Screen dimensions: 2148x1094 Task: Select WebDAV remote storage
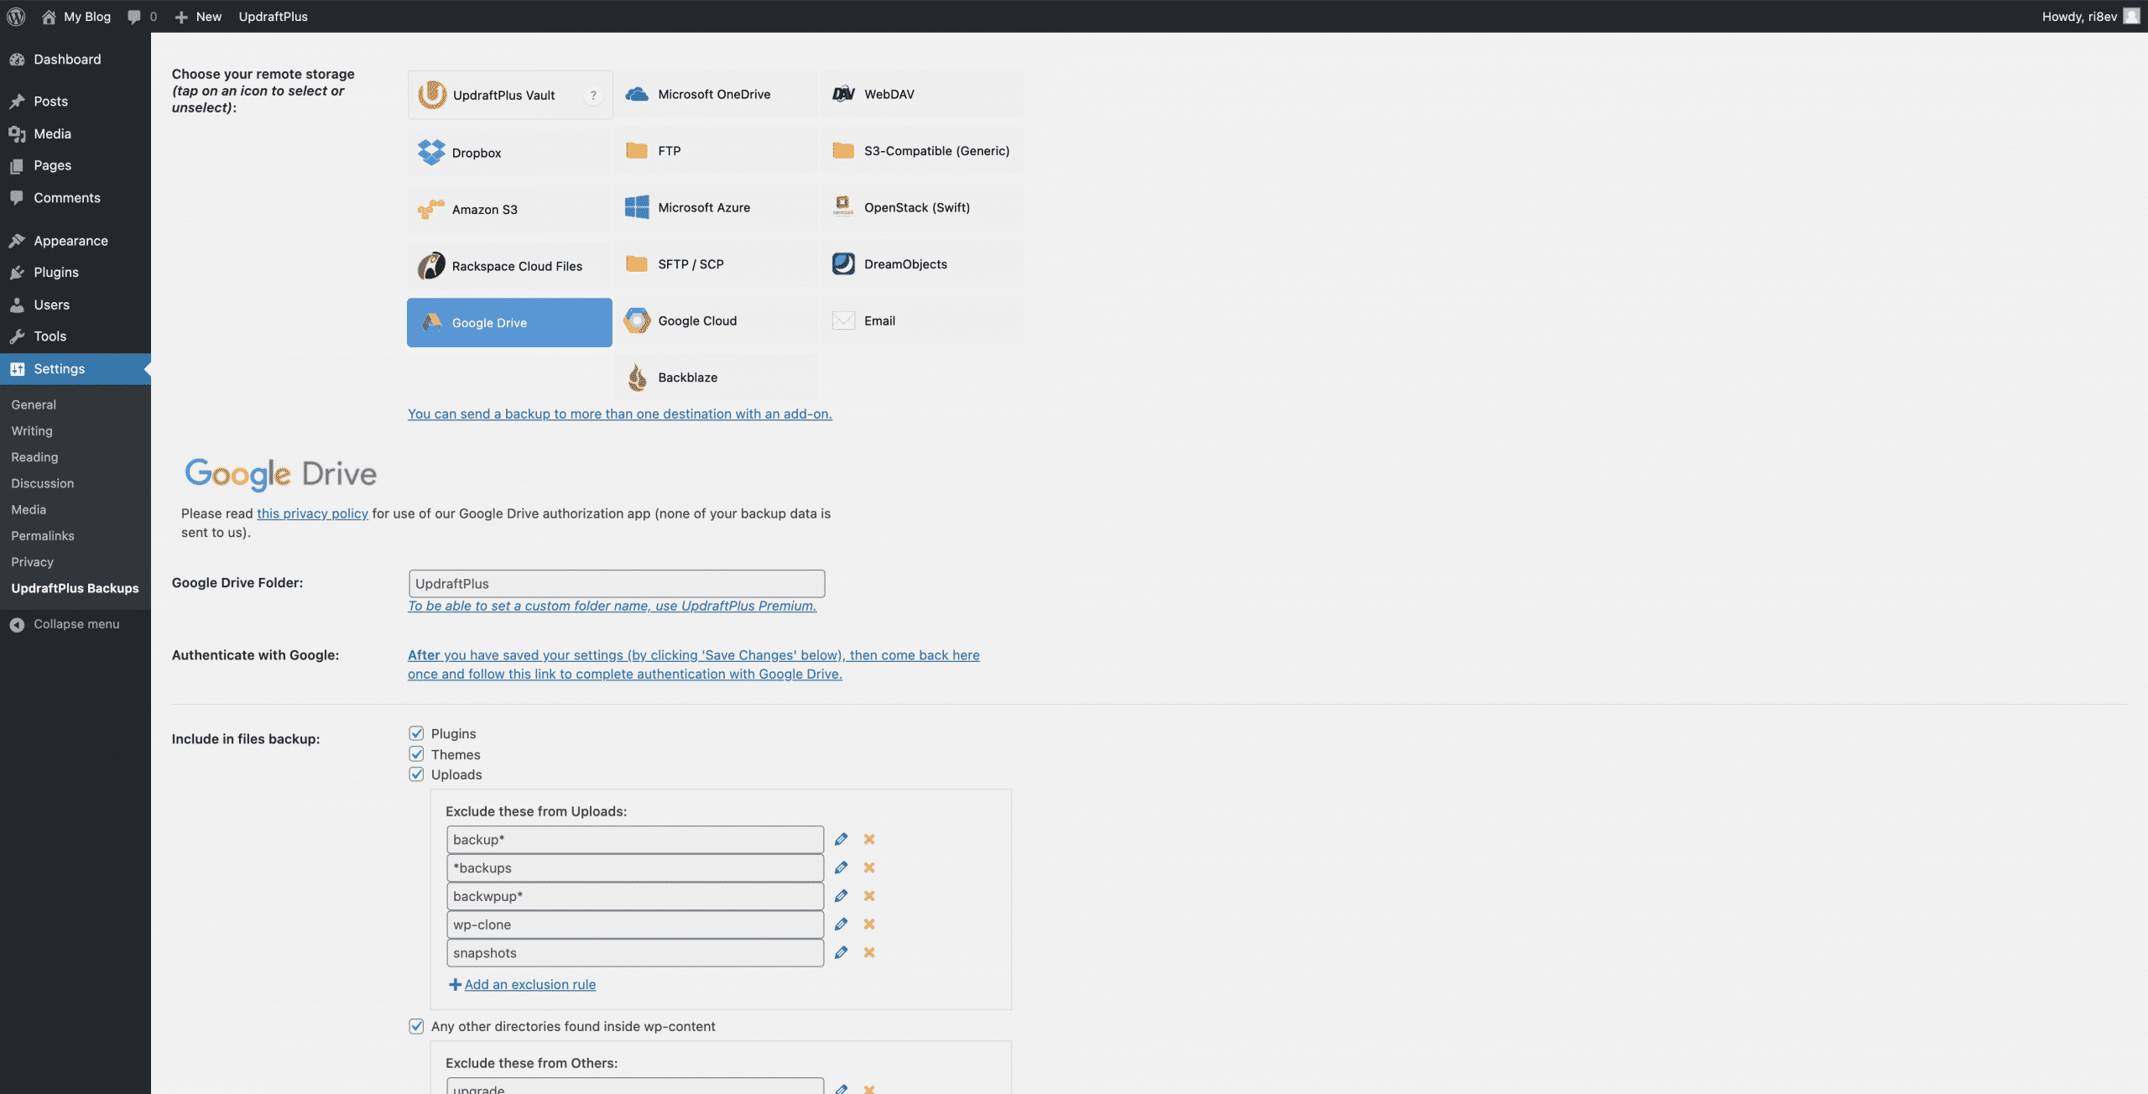(922, 94)
